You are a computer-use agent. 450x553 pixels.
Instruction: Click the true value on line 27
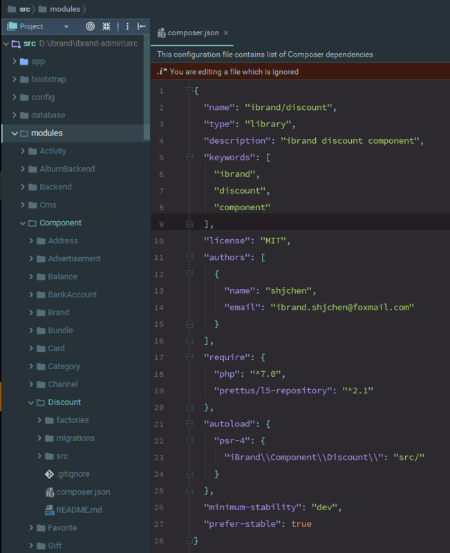(301, 524)
